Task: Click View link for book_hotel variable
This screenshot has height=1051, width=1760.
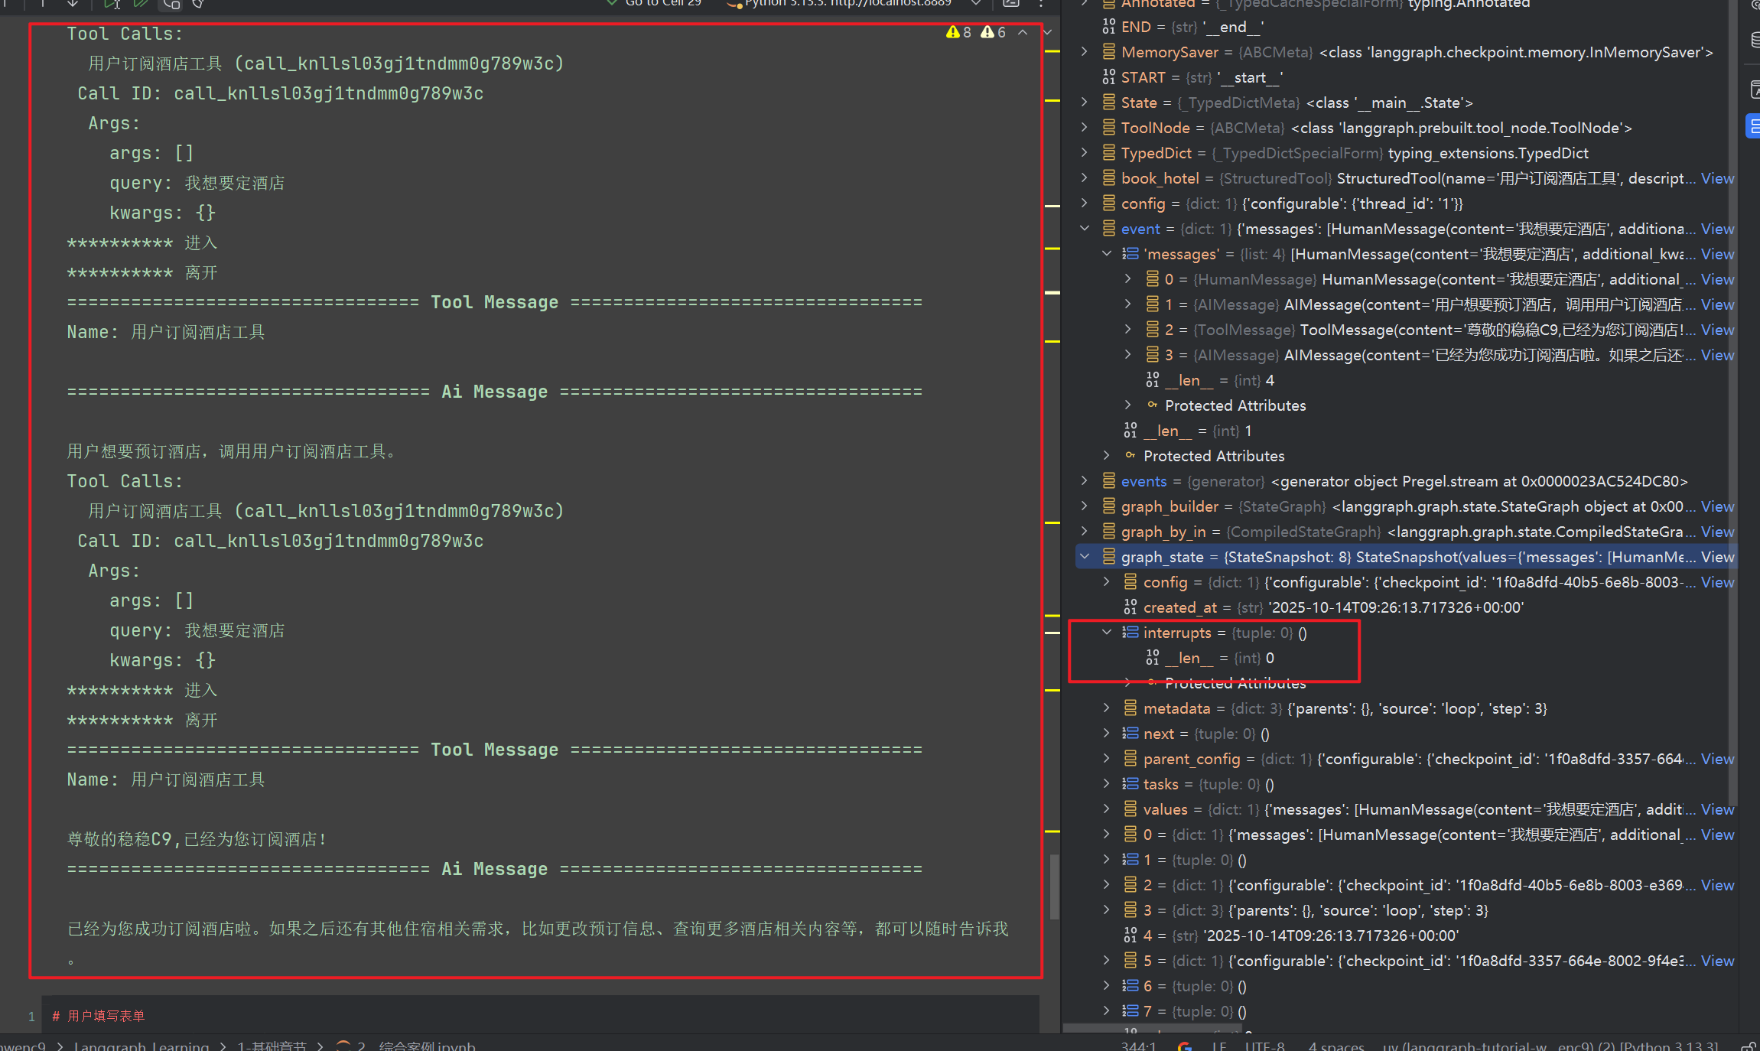Action: point(1717,178)
